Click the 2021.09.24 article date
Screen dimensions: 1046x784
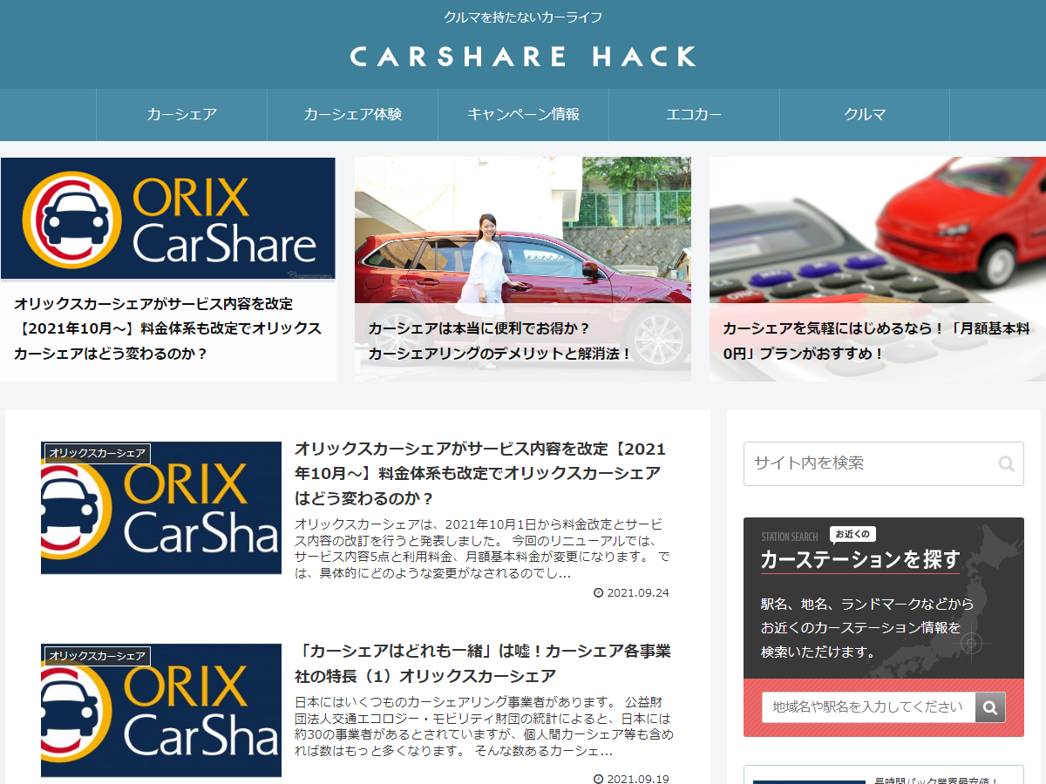(632, 592)
